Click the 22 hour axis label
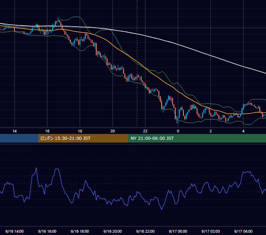This screenshot has height=235, width=266. tap(145, 131)
